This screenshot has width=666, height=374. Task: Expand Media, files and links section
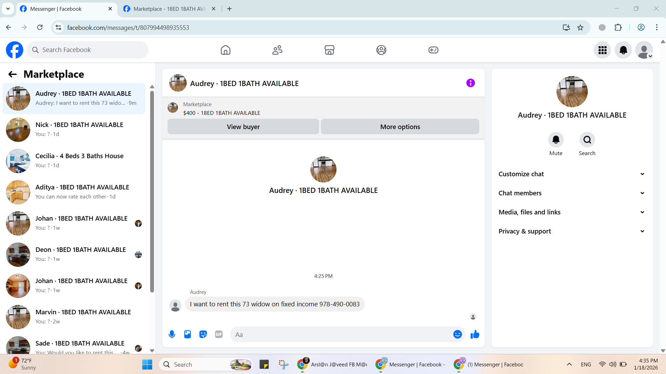tap(572, 212)
